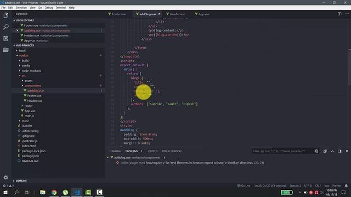This screenshot has height=197, width=351.
Task: Close addblog.vue in Open Editors list
Action: coord(17,31)
